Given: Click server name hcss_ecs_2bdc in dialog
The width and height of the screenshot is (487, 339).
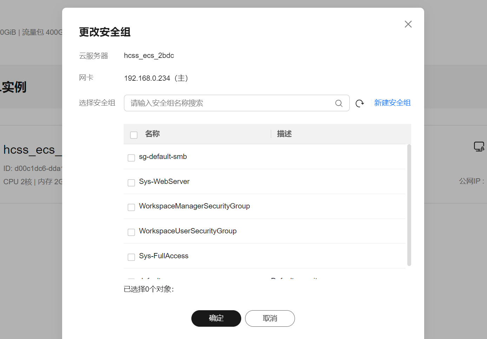Looking at the screenshot, I should click(149, 55).
